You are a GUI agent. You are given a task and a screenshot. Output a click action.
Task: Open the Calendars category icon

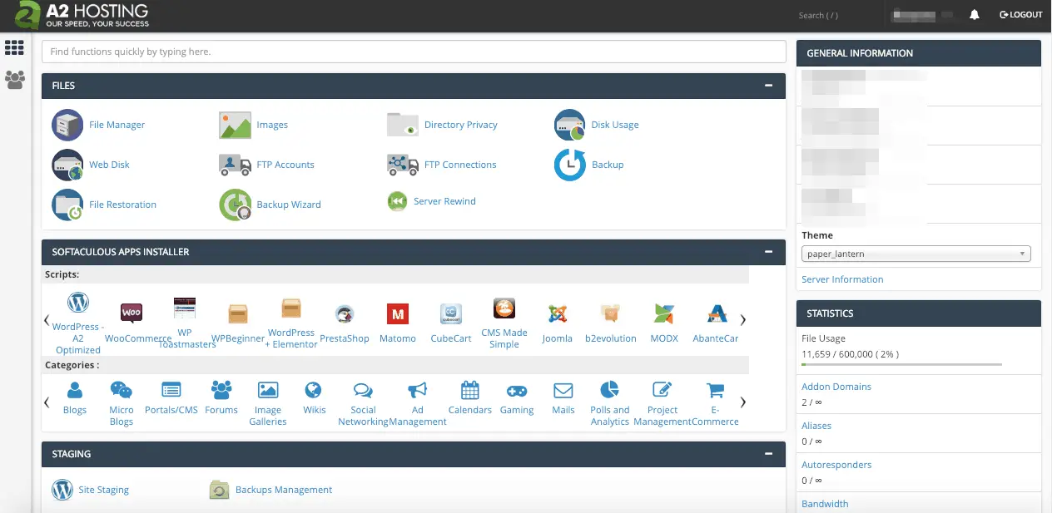(x=470, y=389)
